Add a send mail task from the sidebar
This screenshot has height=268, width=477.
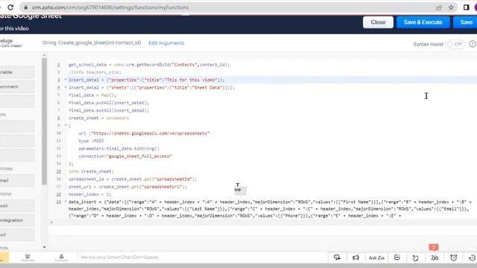point(16,180)
